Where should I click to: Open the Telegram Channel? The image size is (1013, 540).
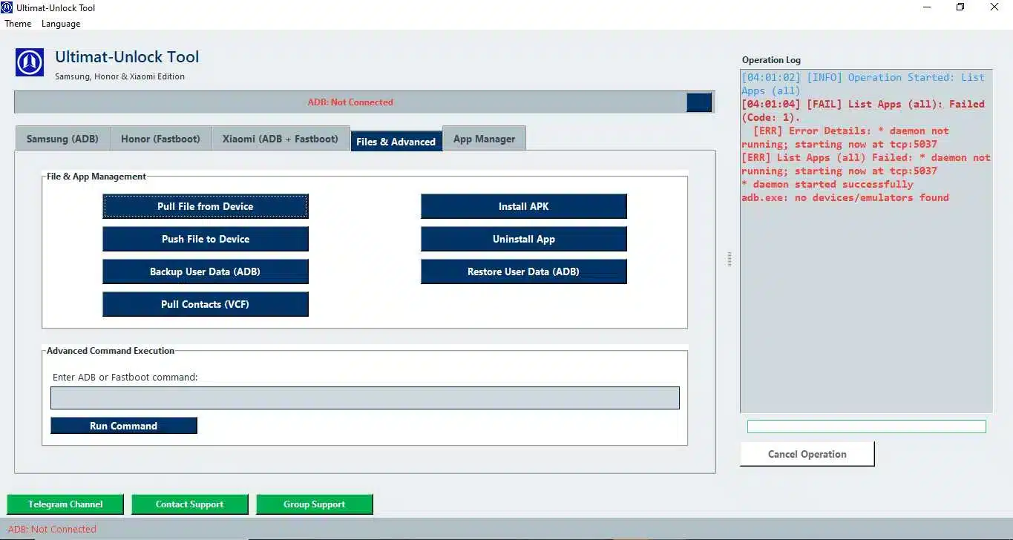[x=65, y=504]
